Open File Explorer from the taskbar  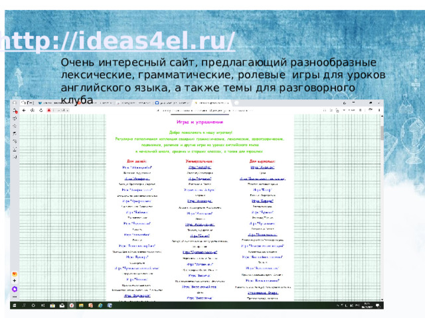(81, 305)
